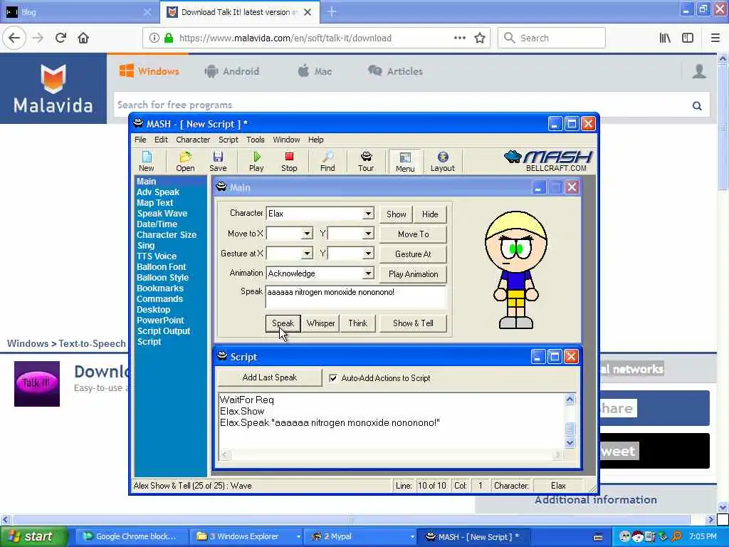Screen dimensions: 729x547
Task: Open a new browser tab with plus icon
Action: (332, 11)
